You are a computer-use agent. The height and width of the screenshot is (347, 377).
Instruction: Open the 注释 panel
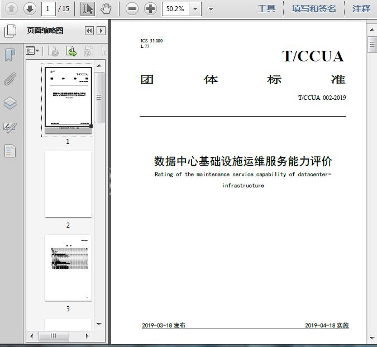[x=361, y=9]
